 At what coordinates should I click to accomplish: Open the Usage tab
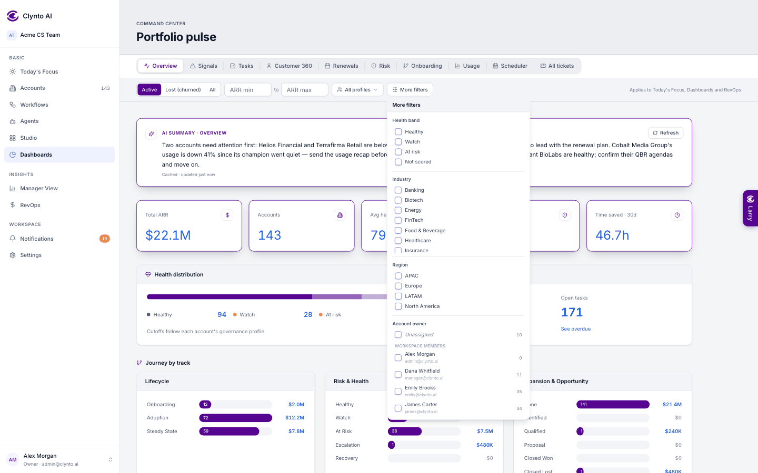tap(467, 66)
